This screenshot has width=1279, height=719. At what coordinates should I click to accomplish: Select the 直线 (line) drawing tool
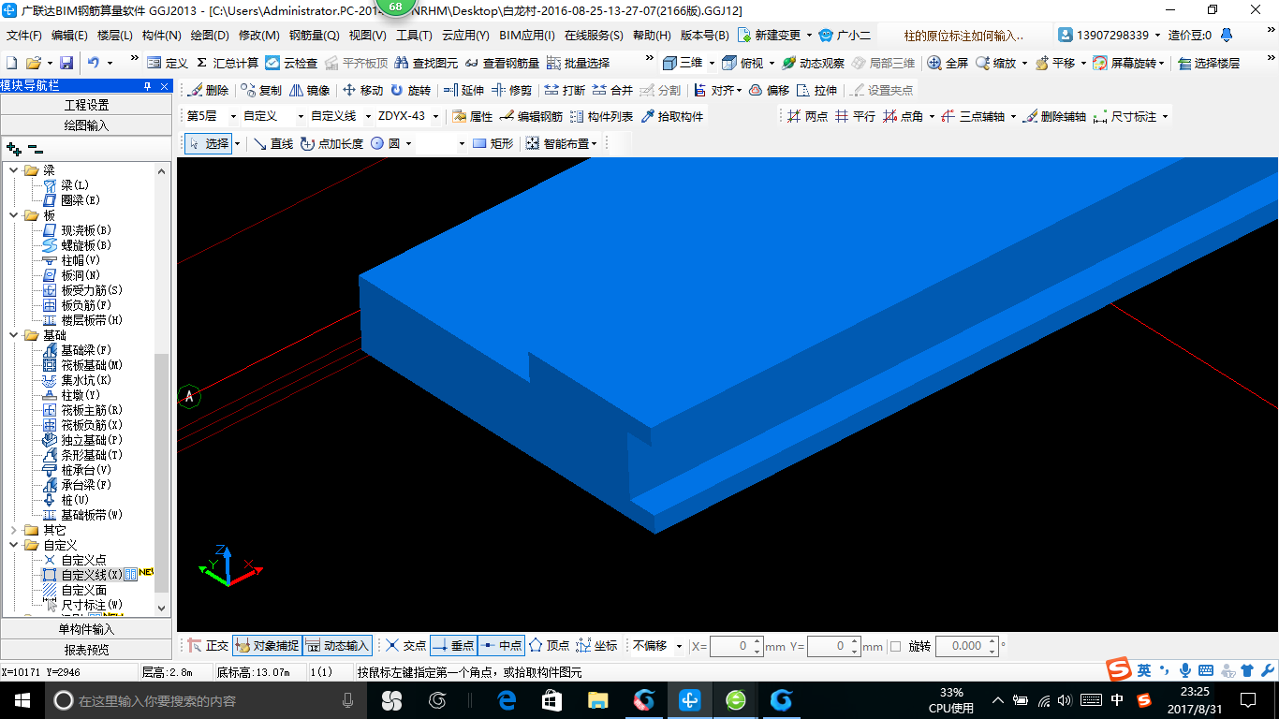273,143
